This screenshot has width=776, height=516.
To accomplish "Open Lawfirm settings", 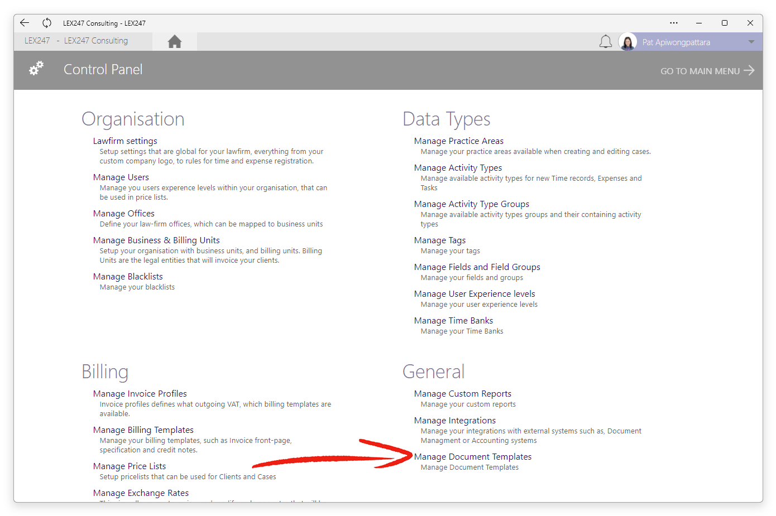I will point(125,141).
